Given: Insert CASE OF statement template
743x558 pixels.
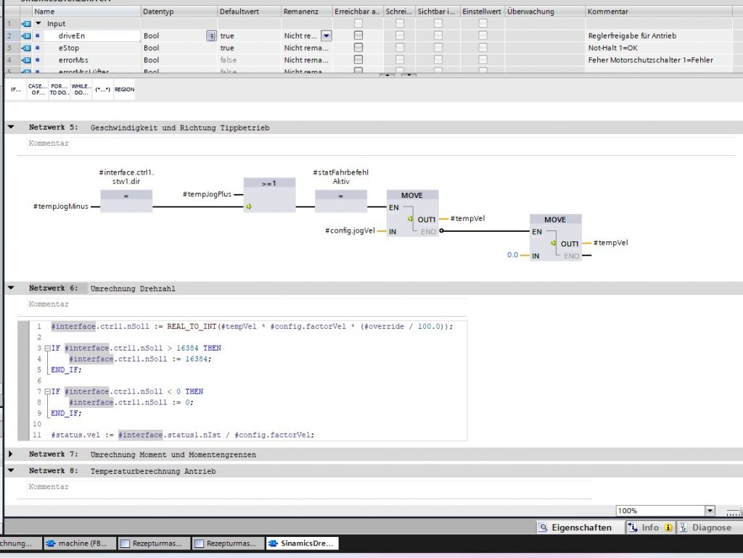Looking at the screenshot, I should tap(37, 89).
